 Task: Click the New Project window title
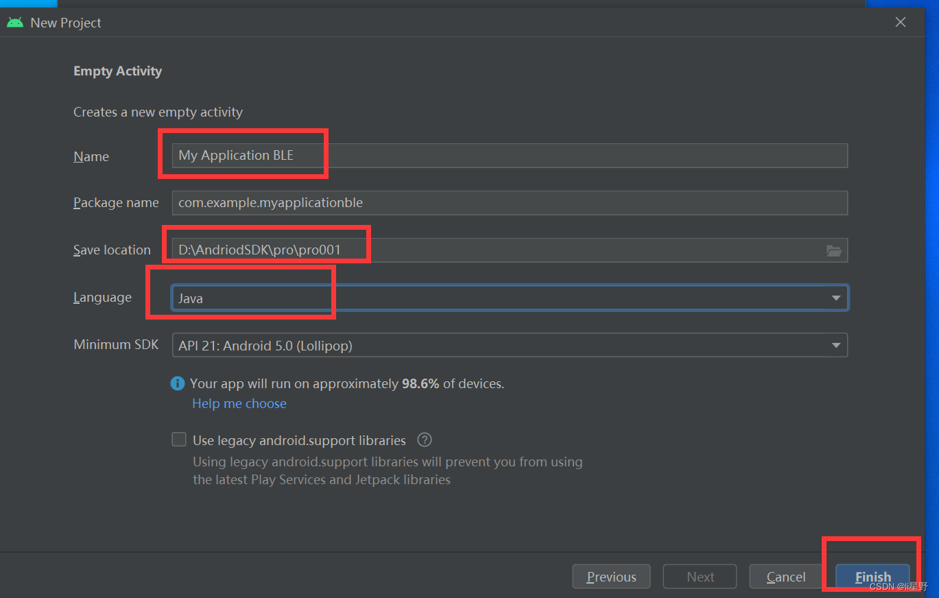pyautogui.click(x=66, y=23)
